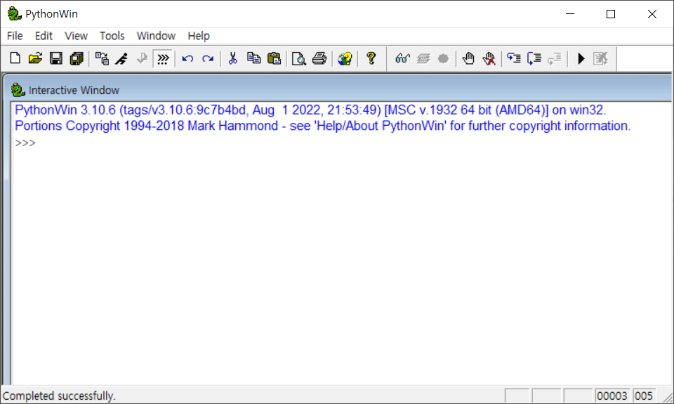The width and height of the screenshot is (674, 404).
Task: Open the breakpoint list round icon
Action: [443, 58]
